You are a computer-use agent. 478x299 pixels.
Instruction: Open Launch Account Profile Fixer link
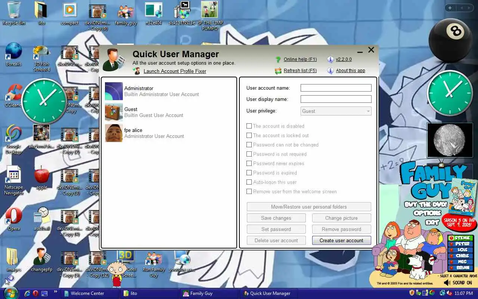[x=175, y=71]
